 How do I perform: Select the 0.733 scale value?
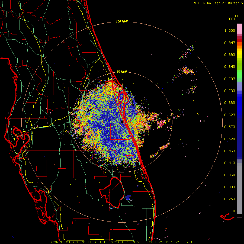[230, 91]
